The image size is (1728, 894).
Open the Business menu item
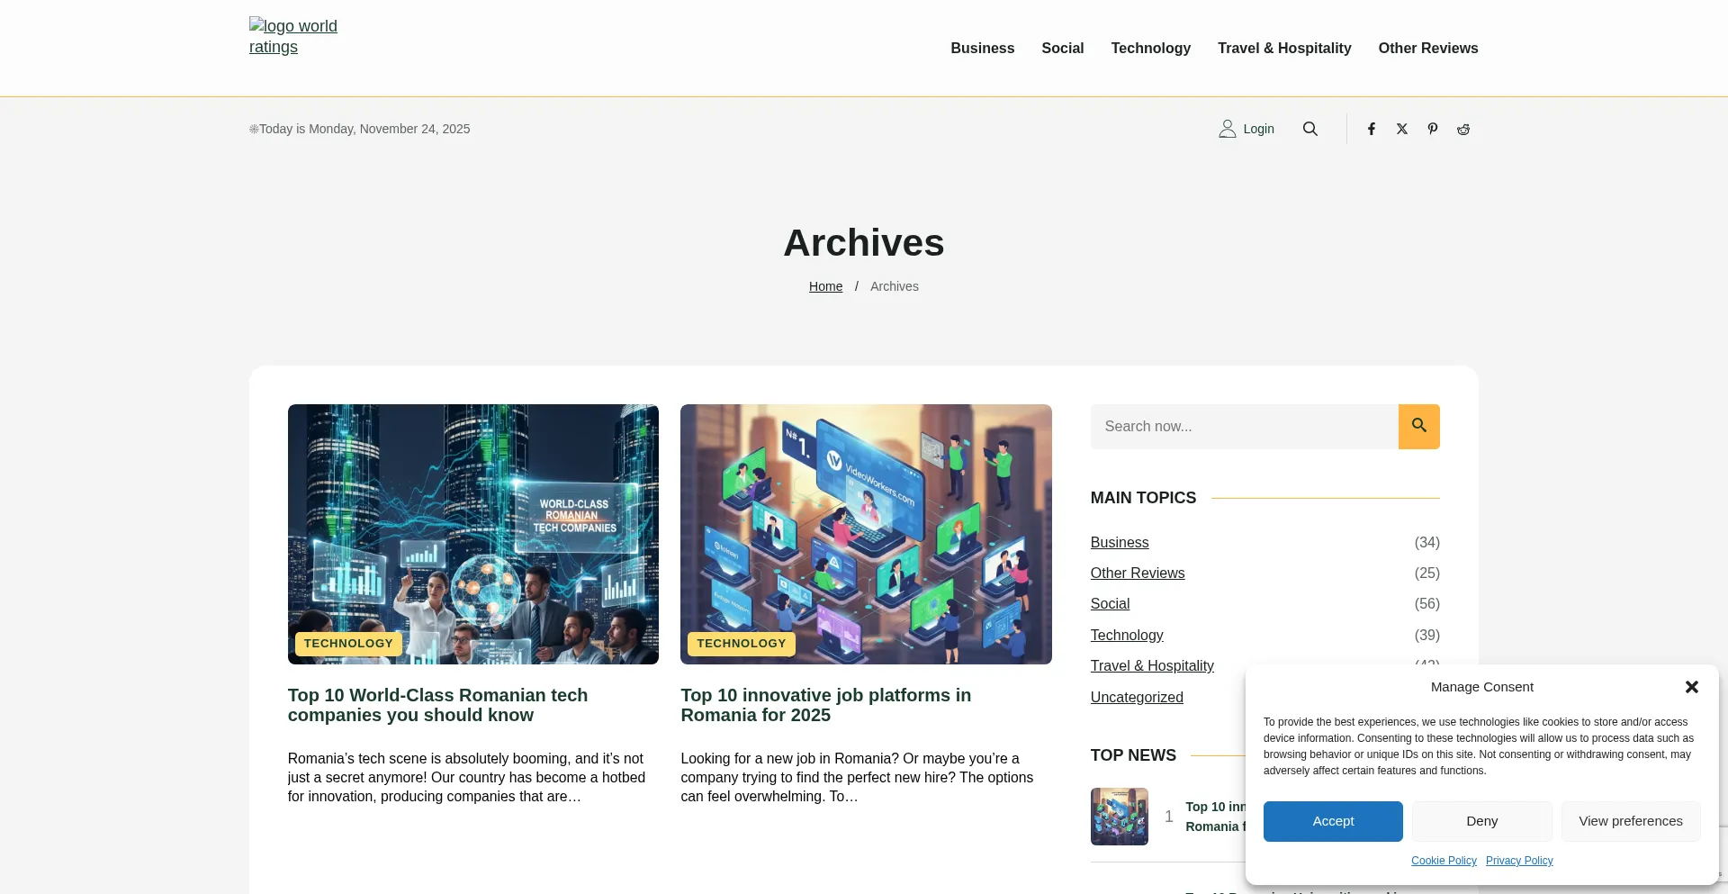point(982,48)
